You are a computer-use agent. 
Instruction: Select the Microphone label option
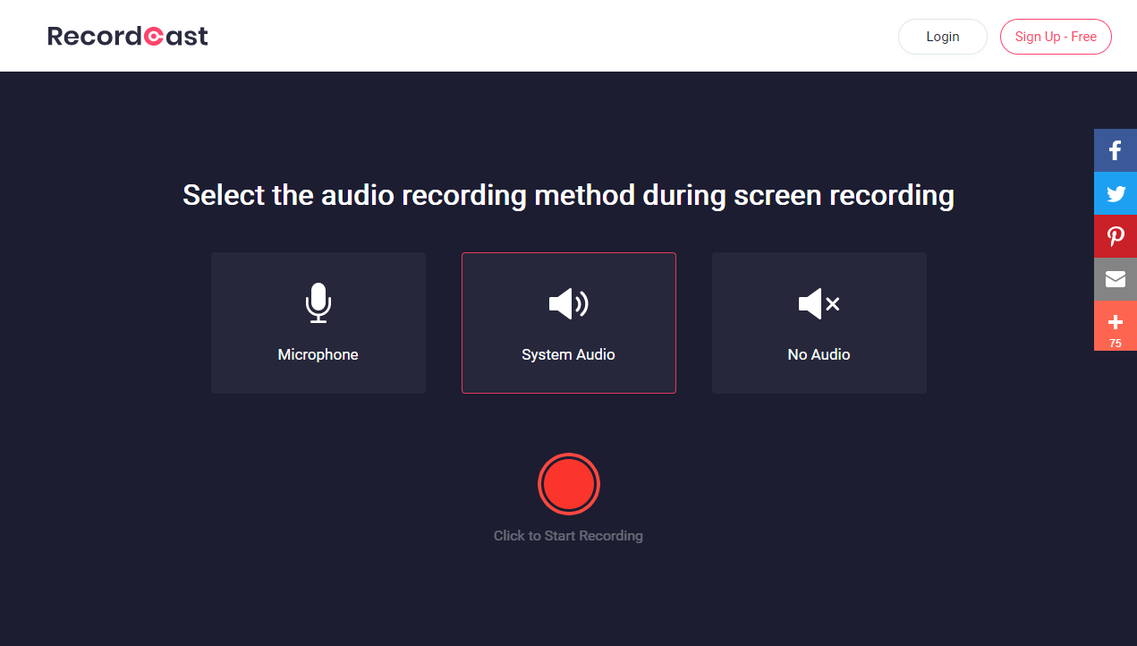coord(318,354)
